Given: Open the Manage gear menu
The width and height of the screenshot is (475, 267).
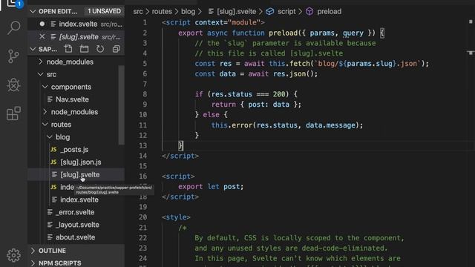Looking at the screenshot, I should click(x=13, y=255).
